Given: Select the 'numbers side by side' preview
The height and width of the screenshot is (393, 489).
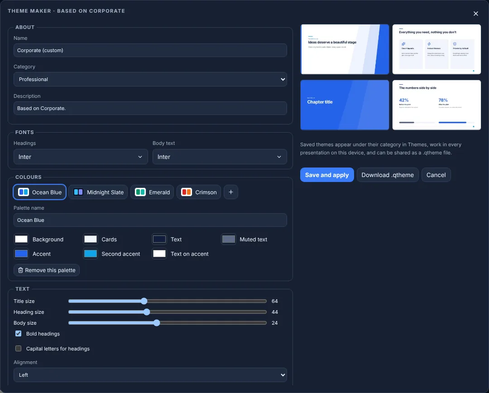Looking at the screenshot, I should (436, 105).
